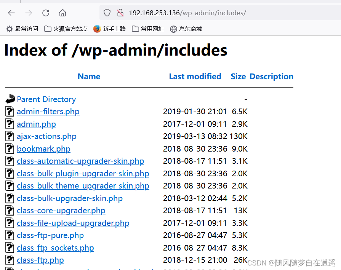The width and height of the screenshot is (341, 270).
Task: Open class-bulk-upgrader-skin.php link
Action: tap(70, 198)
